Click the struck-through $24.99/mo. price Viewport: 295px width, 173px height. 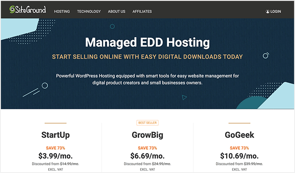click(x=161, y=164)
